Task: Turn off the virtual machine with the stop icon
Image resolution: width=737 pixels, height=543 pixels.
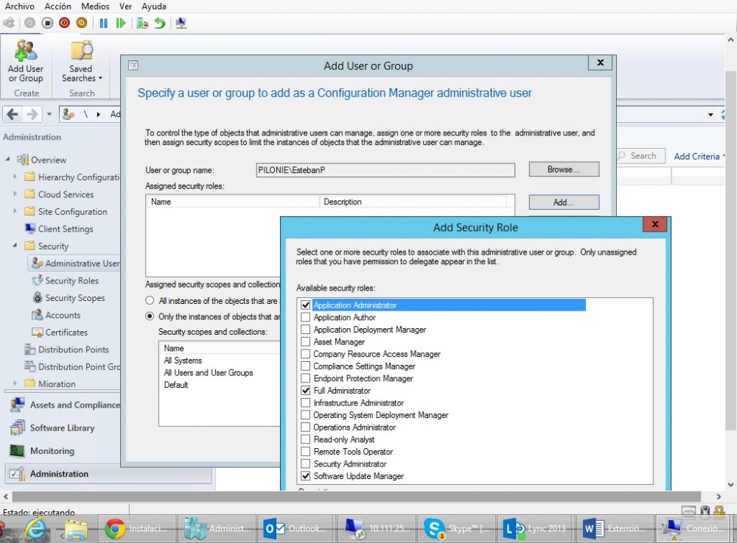Action: point(47,23)
